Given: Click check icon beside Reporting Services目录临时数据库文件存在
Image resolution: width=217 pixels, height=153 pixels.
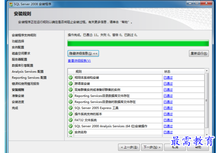Looking at the screenshot, I should pyautogui.click(x=71, y=102).
